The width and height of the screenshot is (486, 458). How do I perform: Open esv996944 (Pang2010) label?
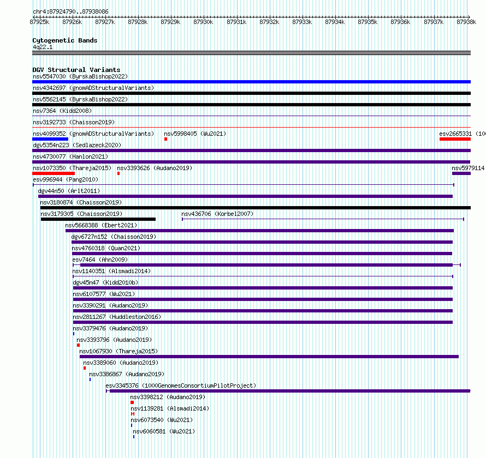point(66,179)
